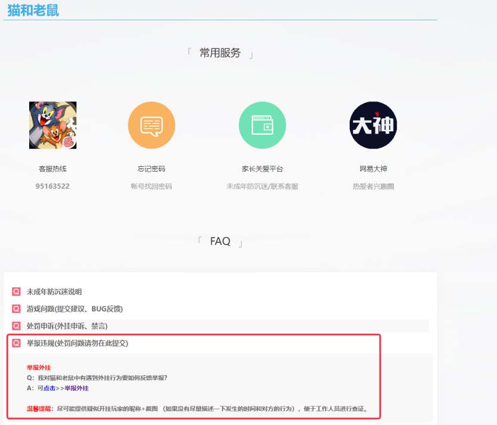The image size is (497, 425).
Task: Open the 举报外挂 hyperlink in answer
Action: 77,388
